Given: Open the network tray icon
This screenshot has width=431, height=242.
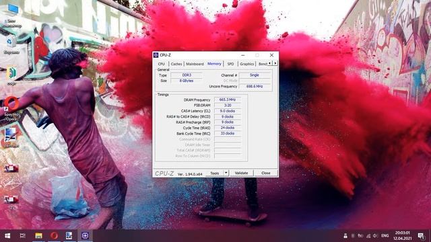Looking at the screenshot, I should pyautogui.click(x=368, y=236).
